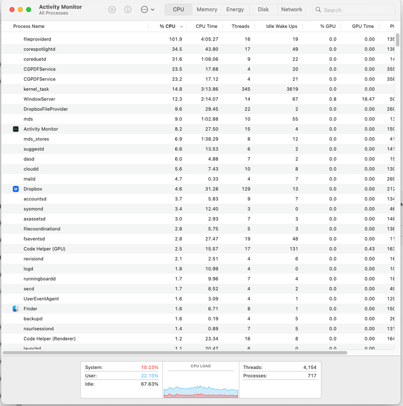Click the stop process (X) toolbar icon
The image size is (403, 406).
[x=112, y=10]
